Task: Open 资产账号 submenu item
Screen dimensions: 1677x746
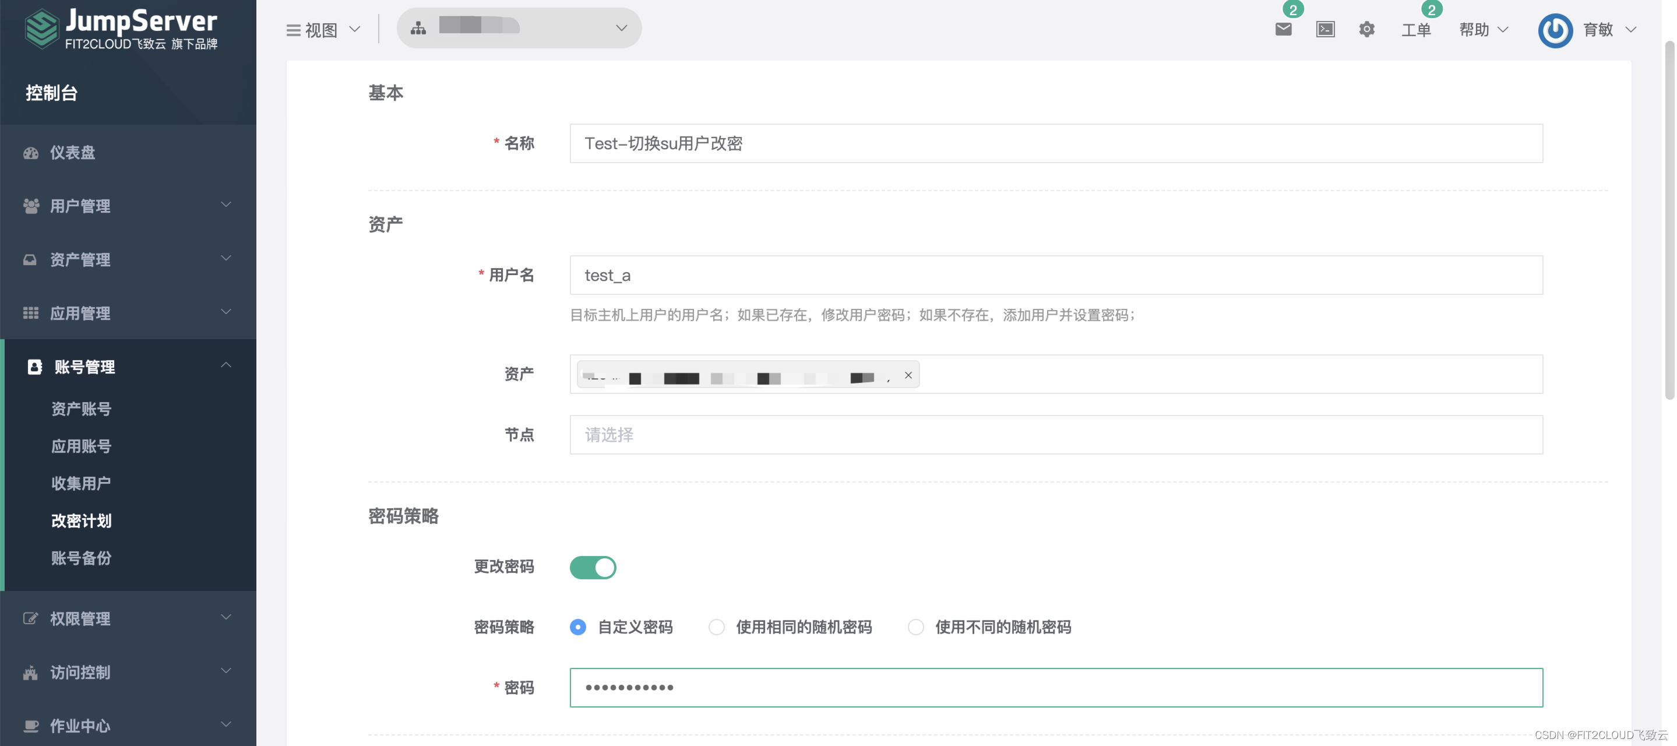Action: coord(82,409)
